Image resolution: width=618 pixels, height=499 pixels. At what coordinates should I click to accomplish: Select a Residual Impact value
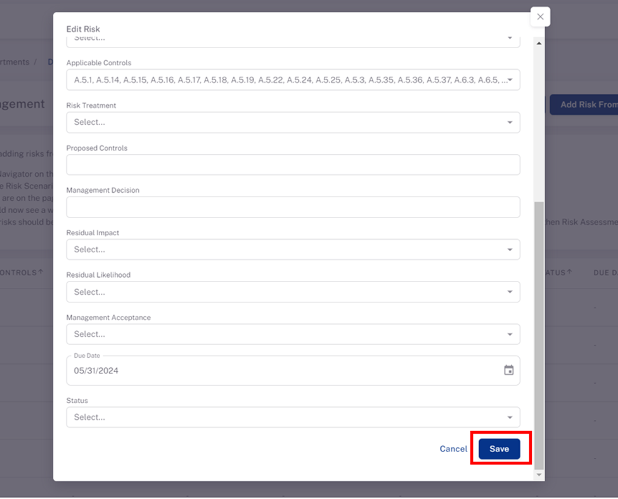click(293, 250)
